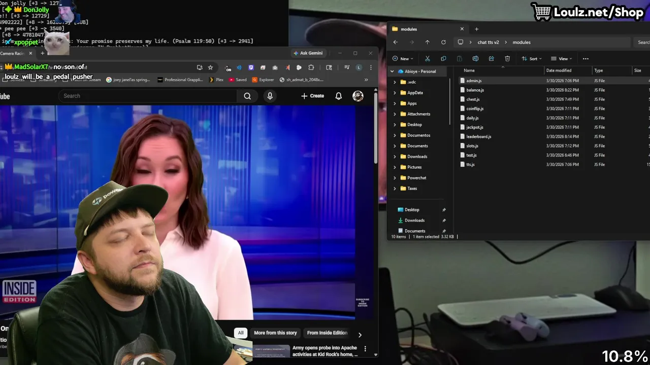650x365 pixels.
Task: Click Share icon in File Explorer toolbar
Action: pyautogui.click(x=491, y=59)
